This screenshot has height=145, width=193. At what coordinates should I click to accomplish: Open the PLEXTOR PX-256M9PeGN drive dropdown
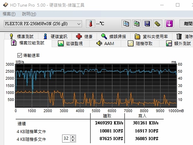(x=43, y=24)
